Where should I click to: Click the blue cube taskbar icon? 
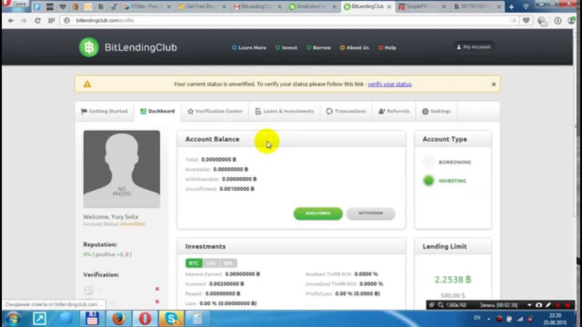[66, 319]
